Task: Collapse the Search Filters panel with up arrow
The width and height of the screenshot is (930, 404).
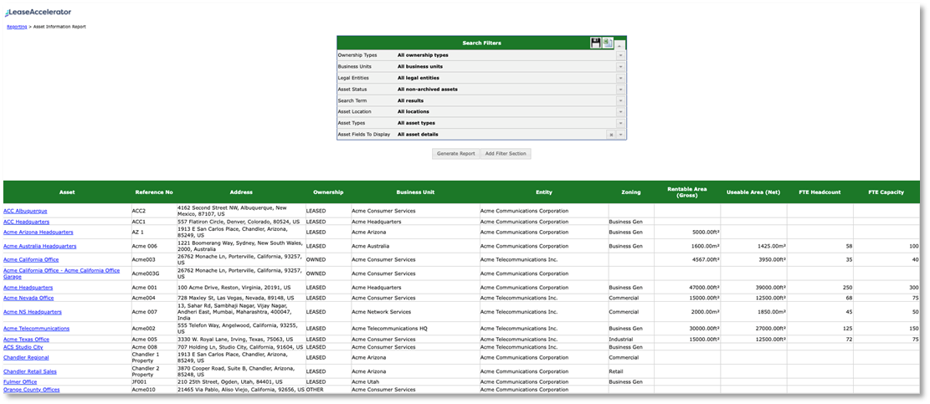Action: point(619,45)
